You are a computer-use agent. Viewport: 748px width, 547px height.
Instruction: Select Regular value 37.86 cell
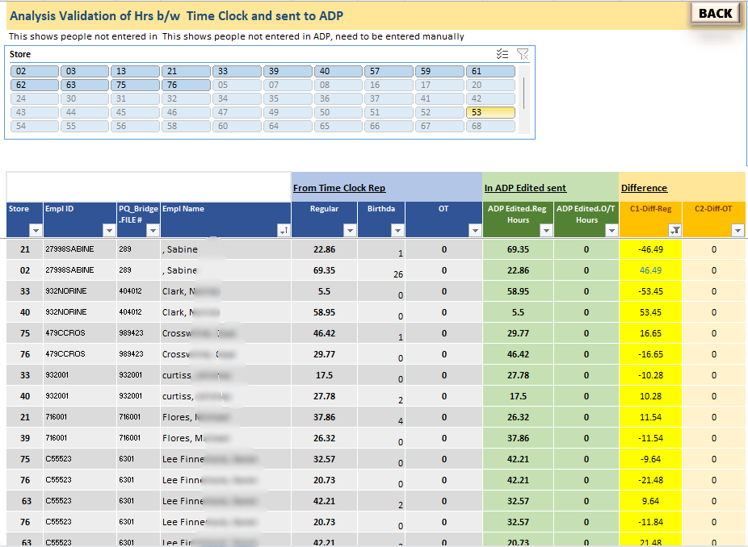pos(325,417)
